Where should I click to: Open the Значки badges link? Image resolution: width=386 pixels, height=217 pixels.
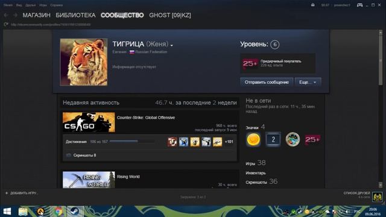coord(252,127)
